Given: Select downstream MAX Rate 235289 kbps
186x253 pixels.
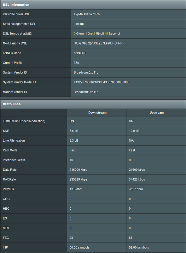Looking at the screenshot, I should point(78,179).
